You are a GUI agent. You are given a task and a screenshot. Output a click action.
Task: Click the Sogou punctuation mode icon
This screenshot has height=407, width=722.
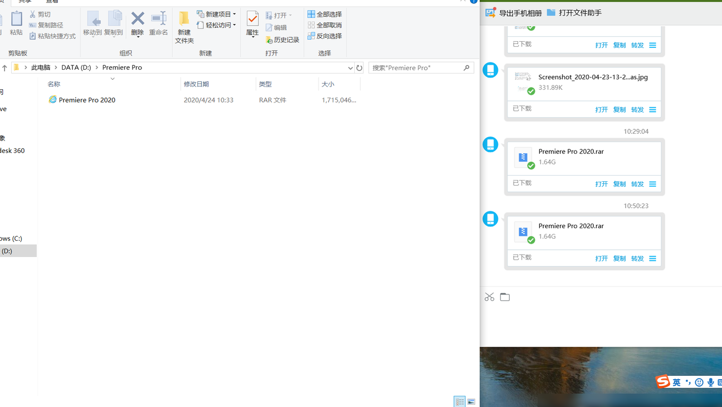pyautogui.click(x=689, y=382)
